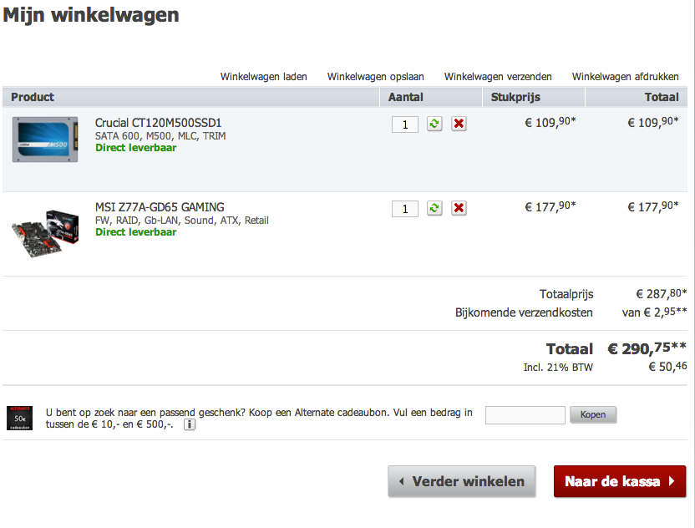The image size is (695, 528).
Task: Click 'SATA 600, M500, MLC, TRIM' description
Action: (x=160, y=136)
